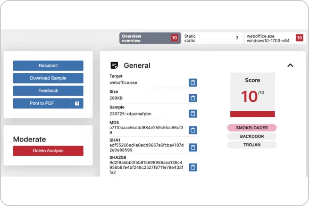Copy the Sample ID 230725-x4pcmafpbn
This screenshot has height=206, width=309.
[193, 114]
